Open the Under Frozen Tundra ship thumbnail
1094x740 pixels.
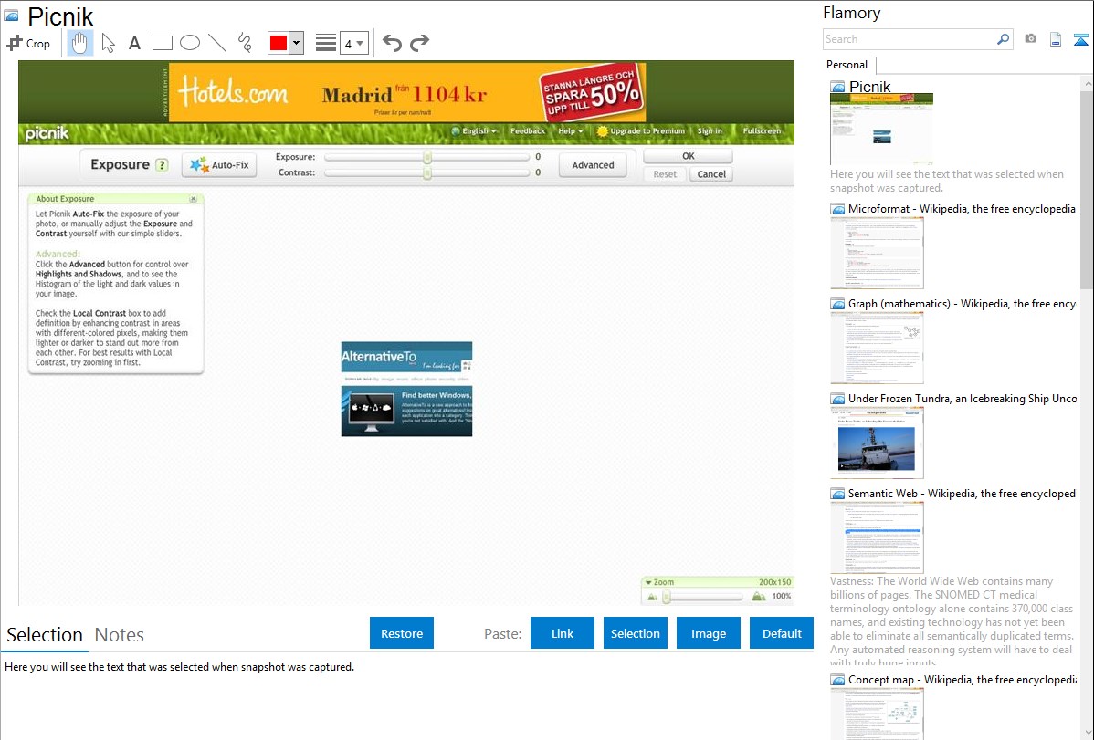click(x=877, y=443)
